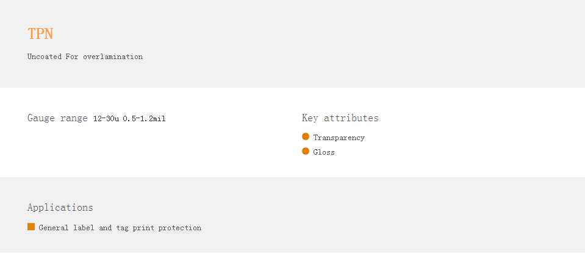Click the word 'Gauge' in the Gauge range label
The width and height of the screenshot is (585, 254).
(41, 118)
